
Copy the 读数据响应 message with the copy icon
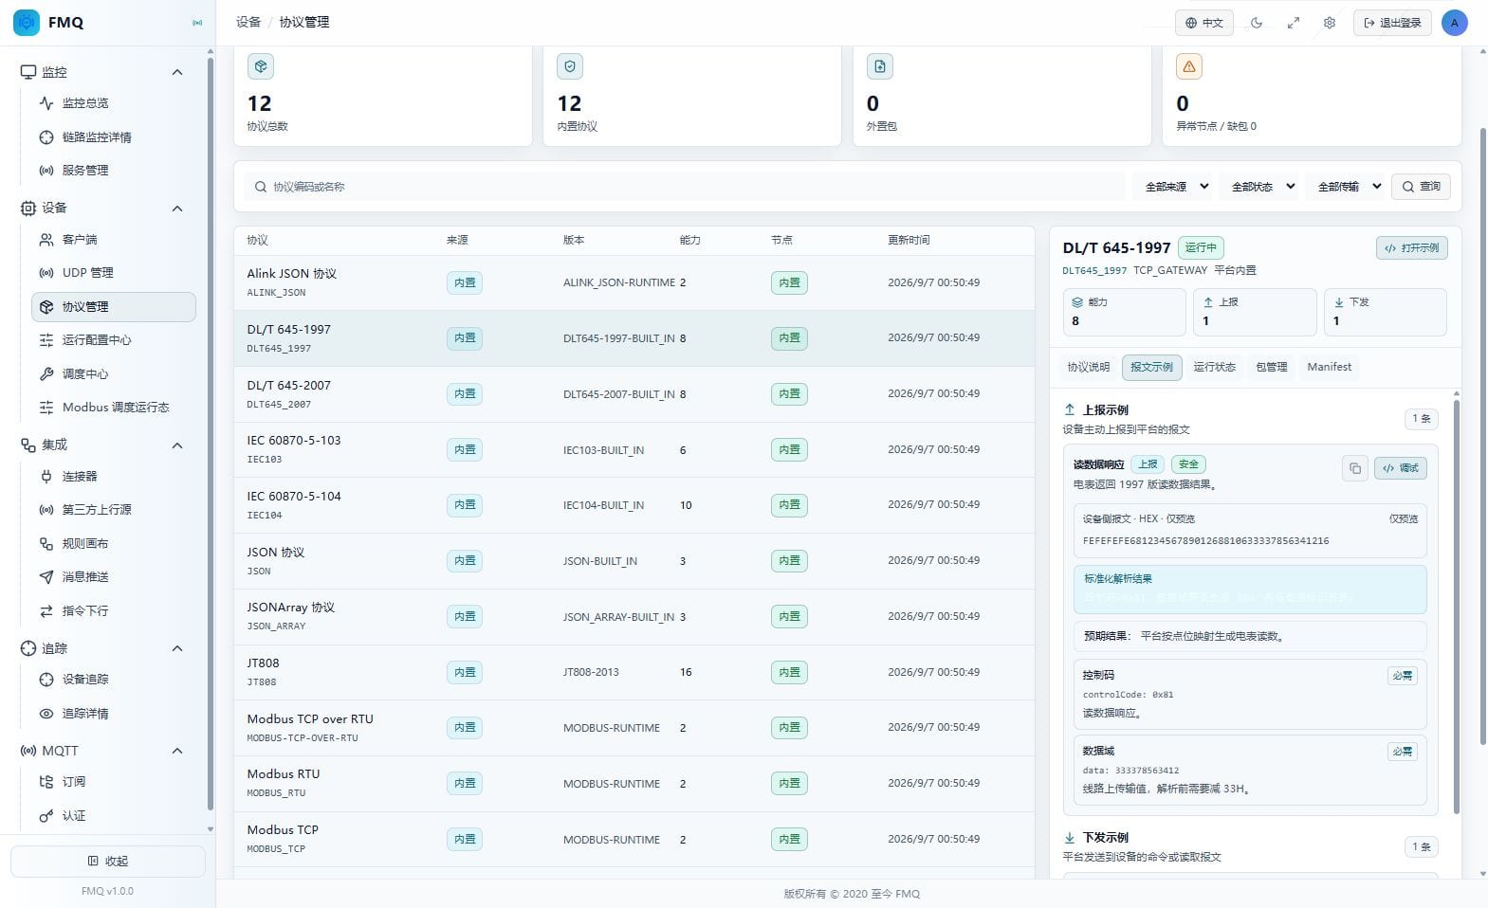(1355, 468)
